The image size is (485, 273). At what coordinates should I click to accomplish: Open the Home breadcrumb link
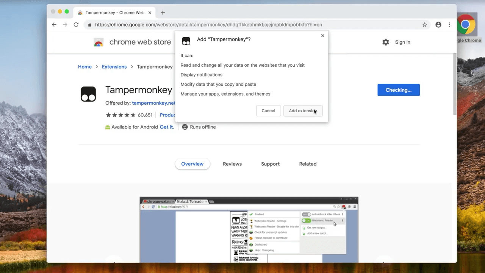[x=85, y=67]
